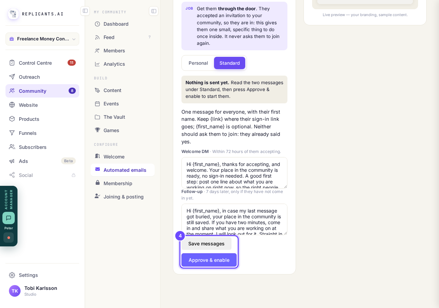The image size is (439, 308).
Task: Click the red record dot under Peter
Action: pos(9,238)
